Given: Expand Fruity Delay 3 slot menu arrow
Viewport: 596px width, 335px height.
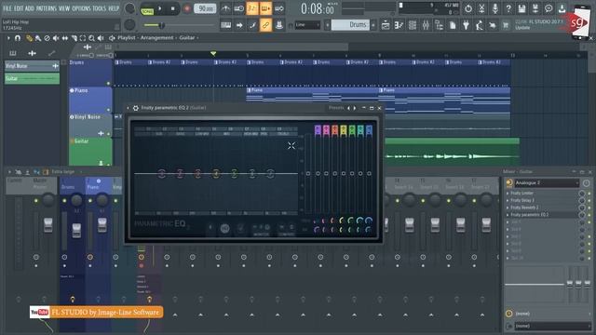Looking at the screenshot, I should point(508,200).
